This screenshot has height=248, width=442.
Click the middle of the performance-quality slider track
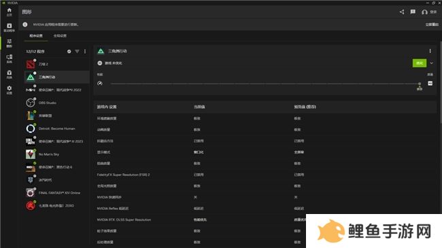click(265, 84)
